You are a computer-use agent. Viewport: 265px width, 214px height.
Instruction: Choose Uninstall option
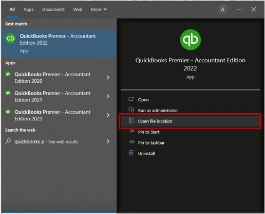point(146,153)
